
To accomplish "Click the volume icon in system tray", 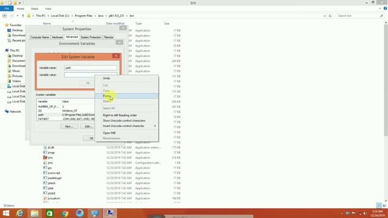I will pyautogui.click(x=365, y=213).
